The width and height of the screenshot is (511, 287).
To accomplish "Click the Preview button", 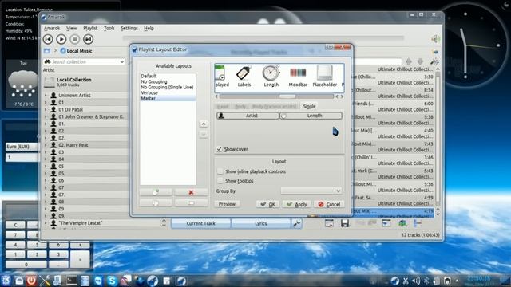I will click(x=227, y=204).
